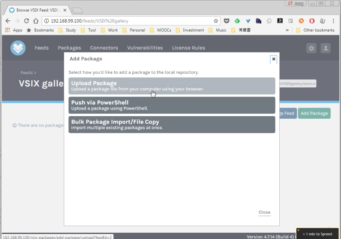Open the Tool bookmarks folder

[x=88, y=30]
